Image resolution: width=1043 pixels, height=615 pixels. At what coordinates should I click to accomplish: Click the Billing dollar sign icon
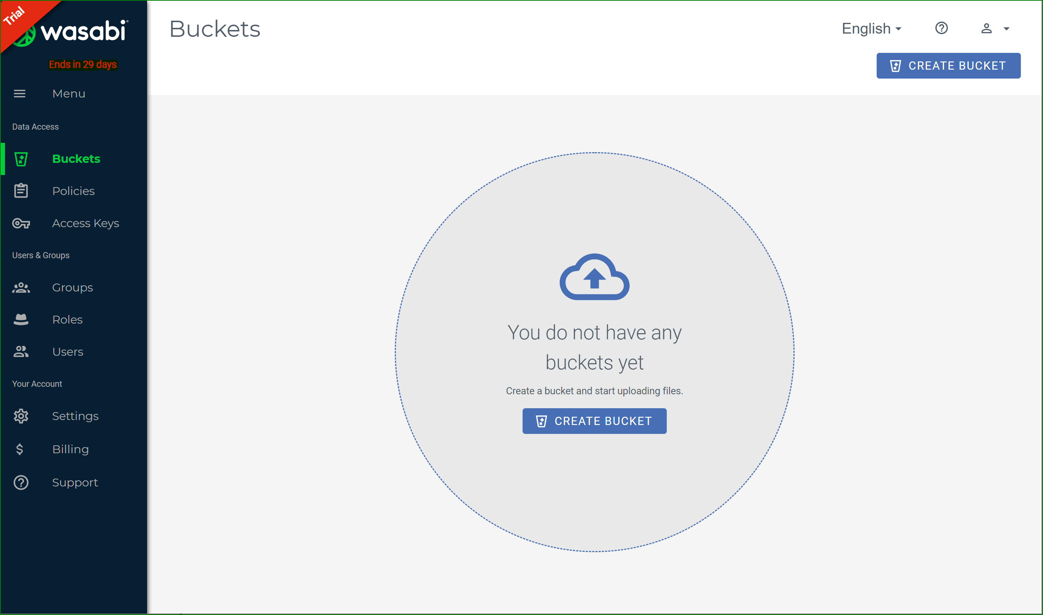[x=20, y=449]
